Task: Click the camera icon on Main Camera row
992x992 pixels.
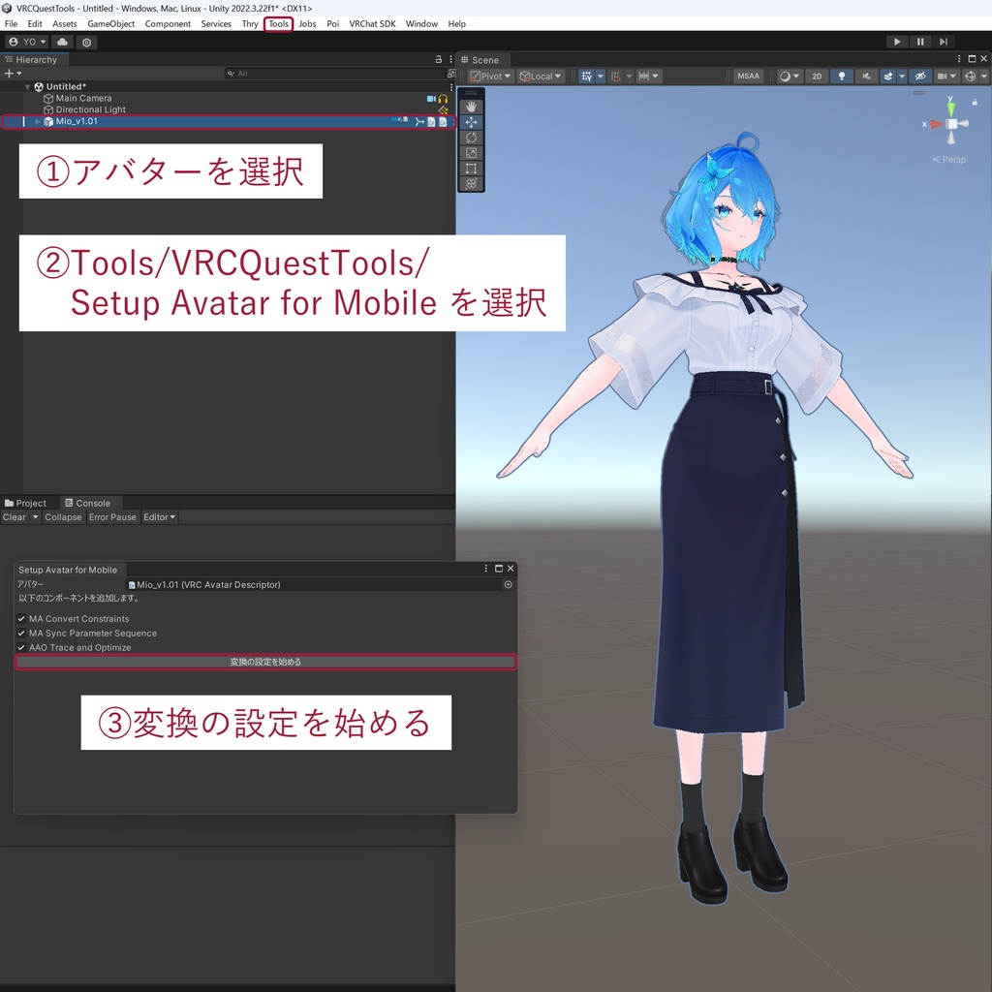Action: (x=431, y=99)
